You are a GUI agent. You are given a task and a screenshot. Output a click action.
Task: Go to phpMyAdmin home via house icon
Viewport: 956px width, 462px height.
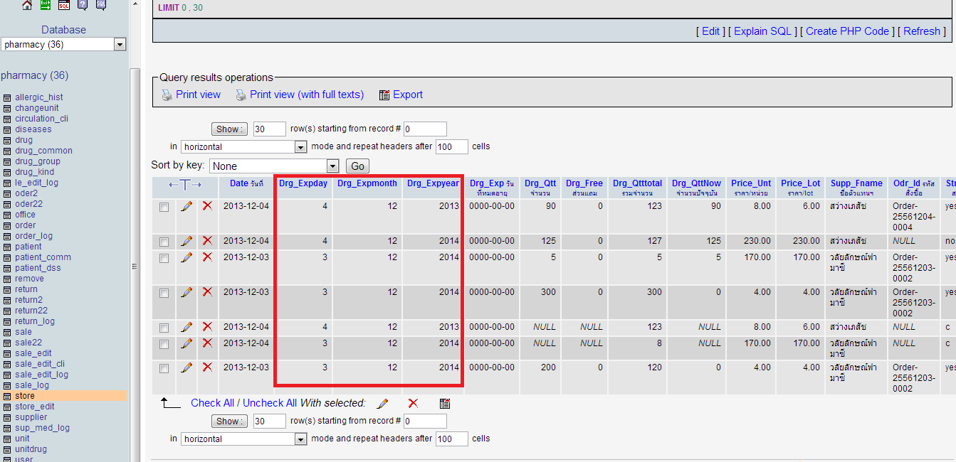click(x=27, y=4)
